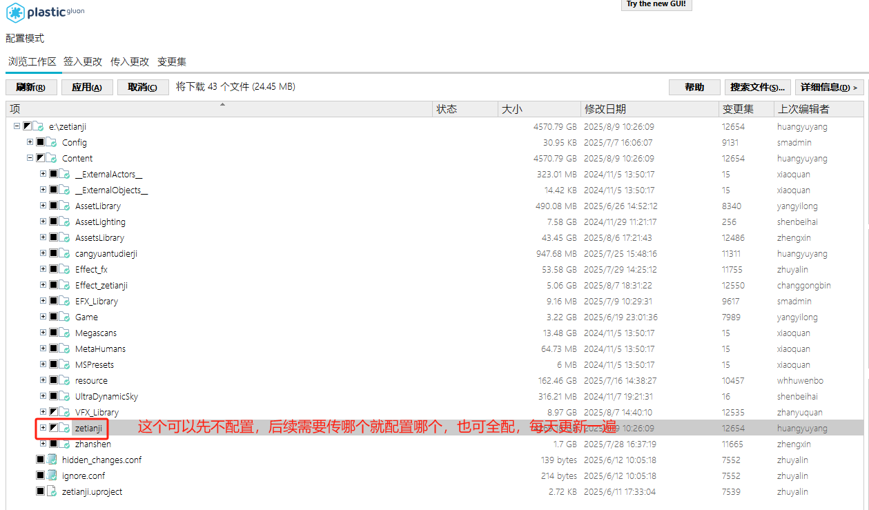
Task: Click the UltraDynamicSky folder icon
Action: 64,397
